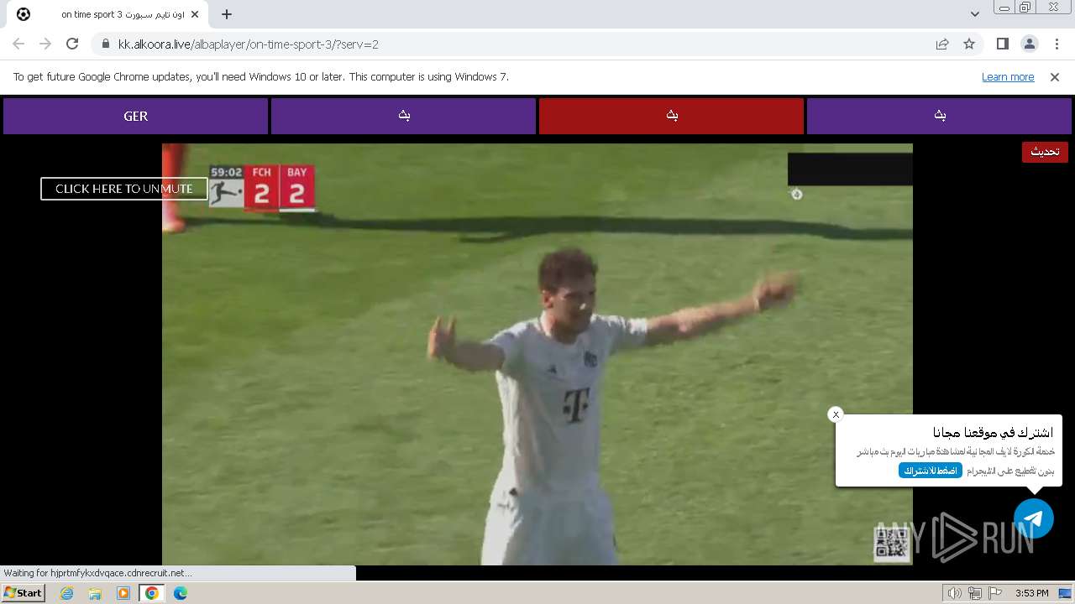Close the on time sport 3 tab
This screenshot has height=604, width=1075.
pos(196,14)
